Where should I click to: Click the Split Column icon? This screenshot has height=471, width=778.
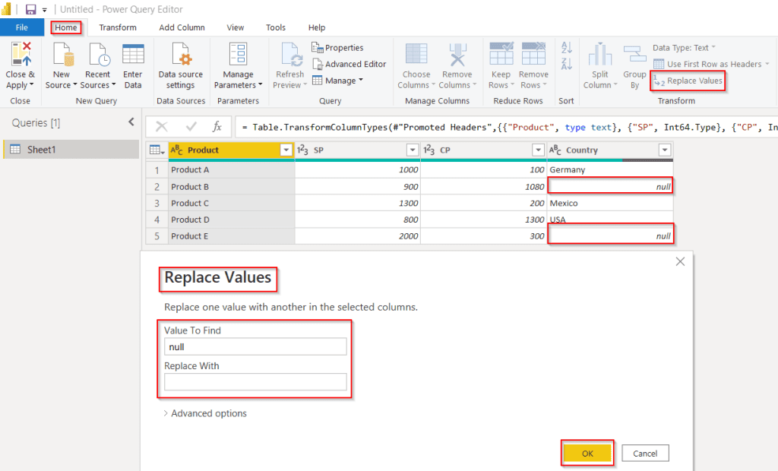coord(600,54)
